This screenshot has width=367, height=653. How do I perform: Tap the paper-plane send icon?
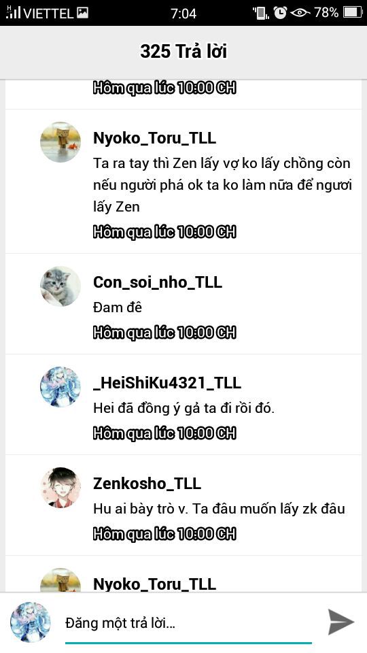point(340,622)
